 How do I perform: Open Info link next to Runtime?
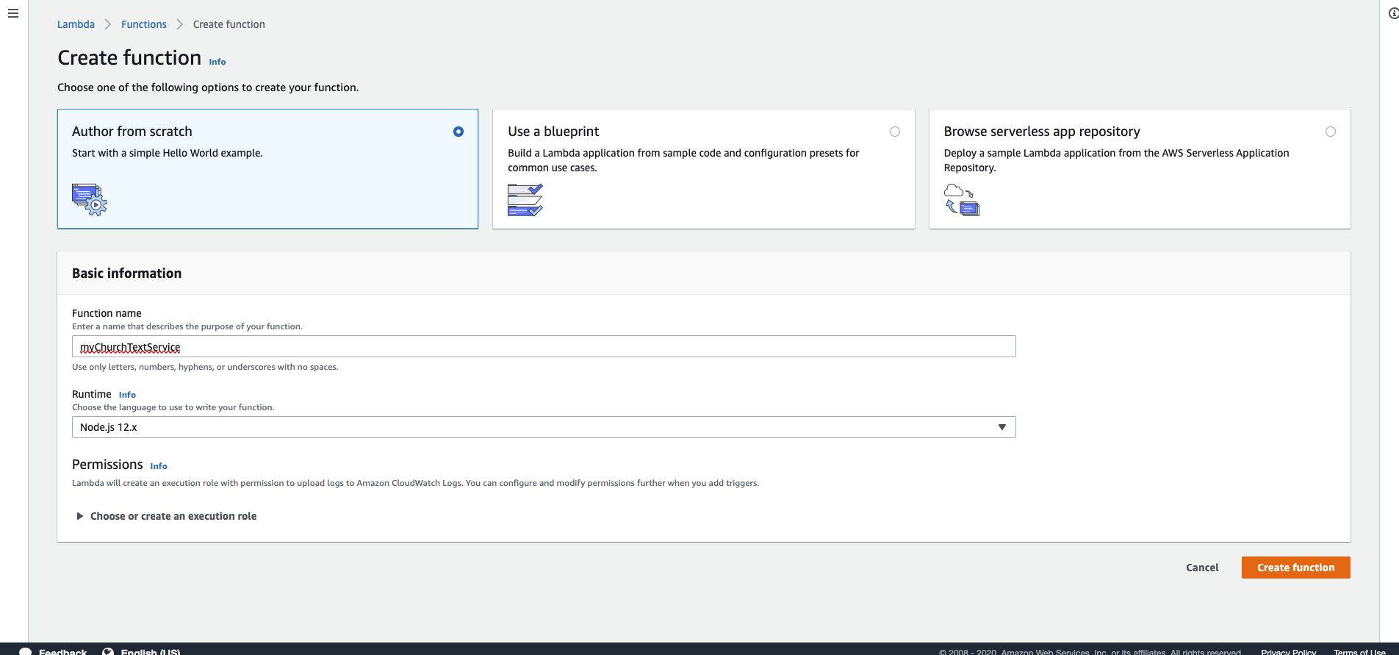click(x=127, y=395)
